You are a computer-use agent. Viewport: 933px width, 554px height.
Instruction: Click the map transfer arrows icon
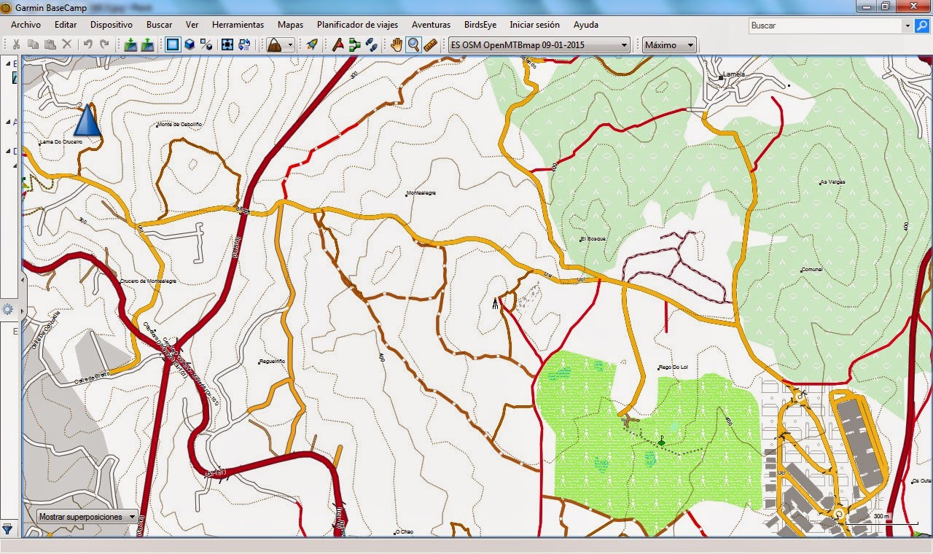coord(244,44)
